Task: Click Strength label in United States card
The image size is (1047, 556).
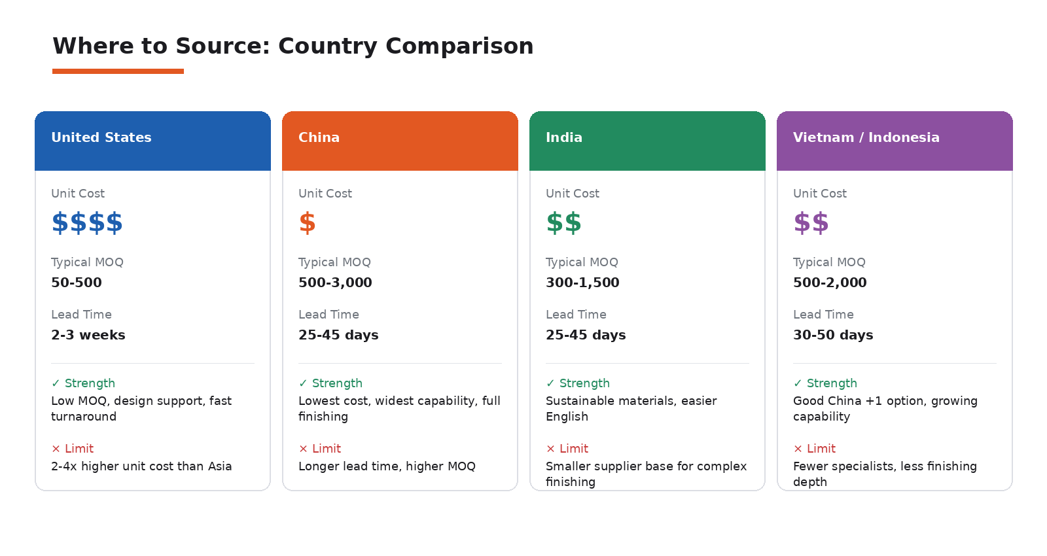Action: [x=83, y=383]
